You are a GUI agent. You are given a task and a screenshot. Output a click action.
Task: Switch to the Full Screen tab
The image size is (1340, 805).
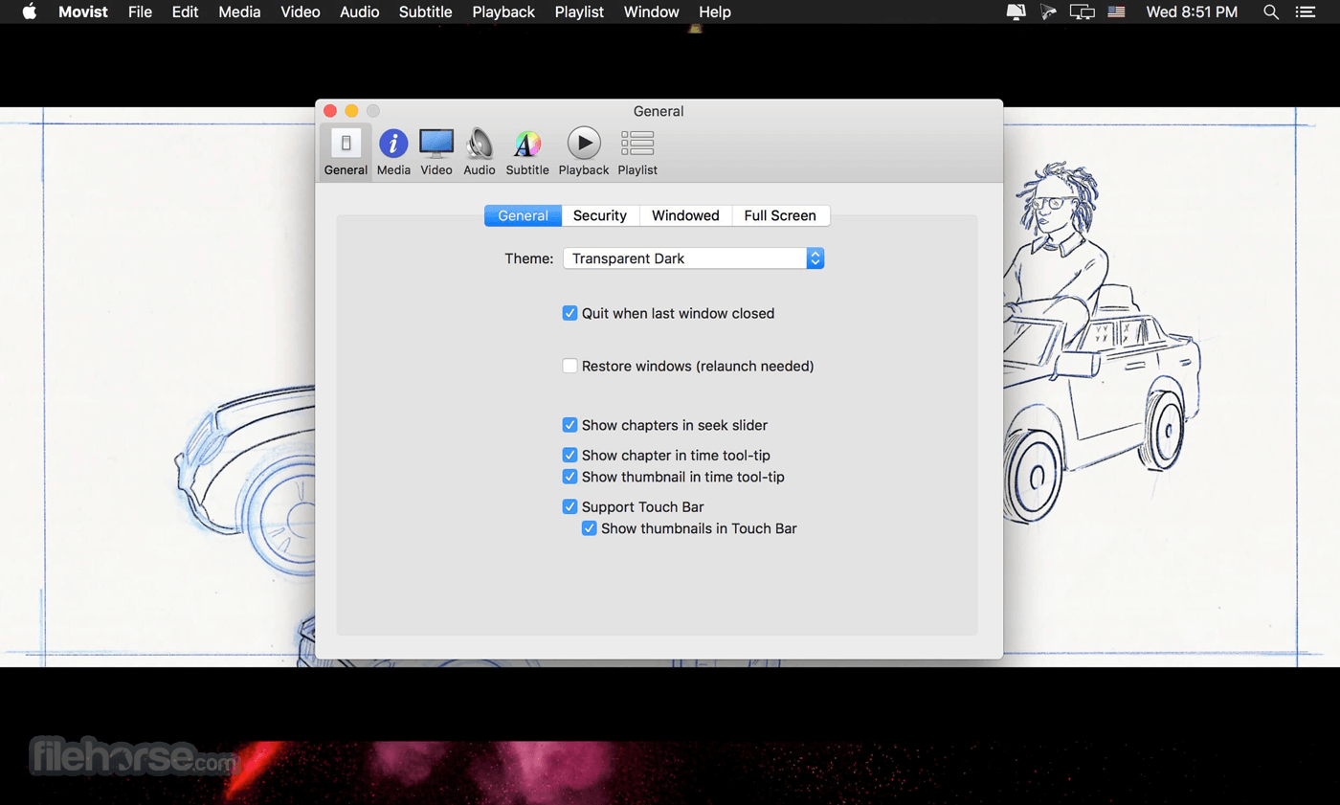780,215
